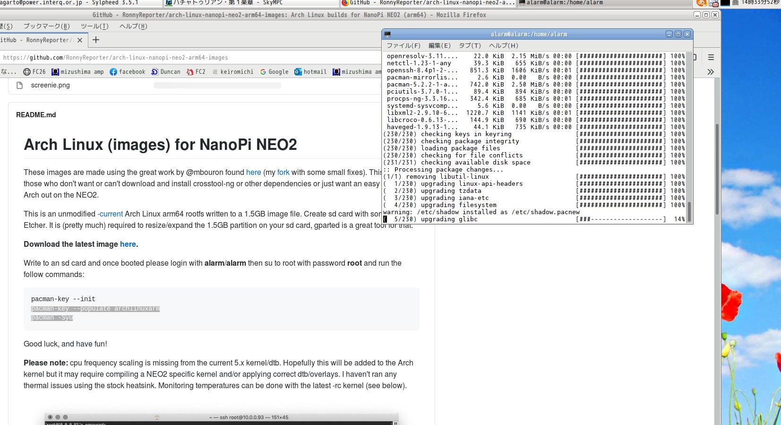Open the terminal タブ(T) menu

click(470, 46)
